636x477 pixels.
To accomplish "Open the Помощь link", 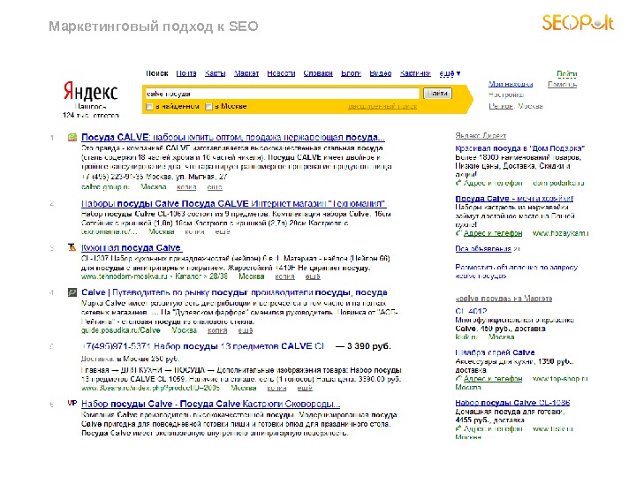I will click(x=562, y=85).
